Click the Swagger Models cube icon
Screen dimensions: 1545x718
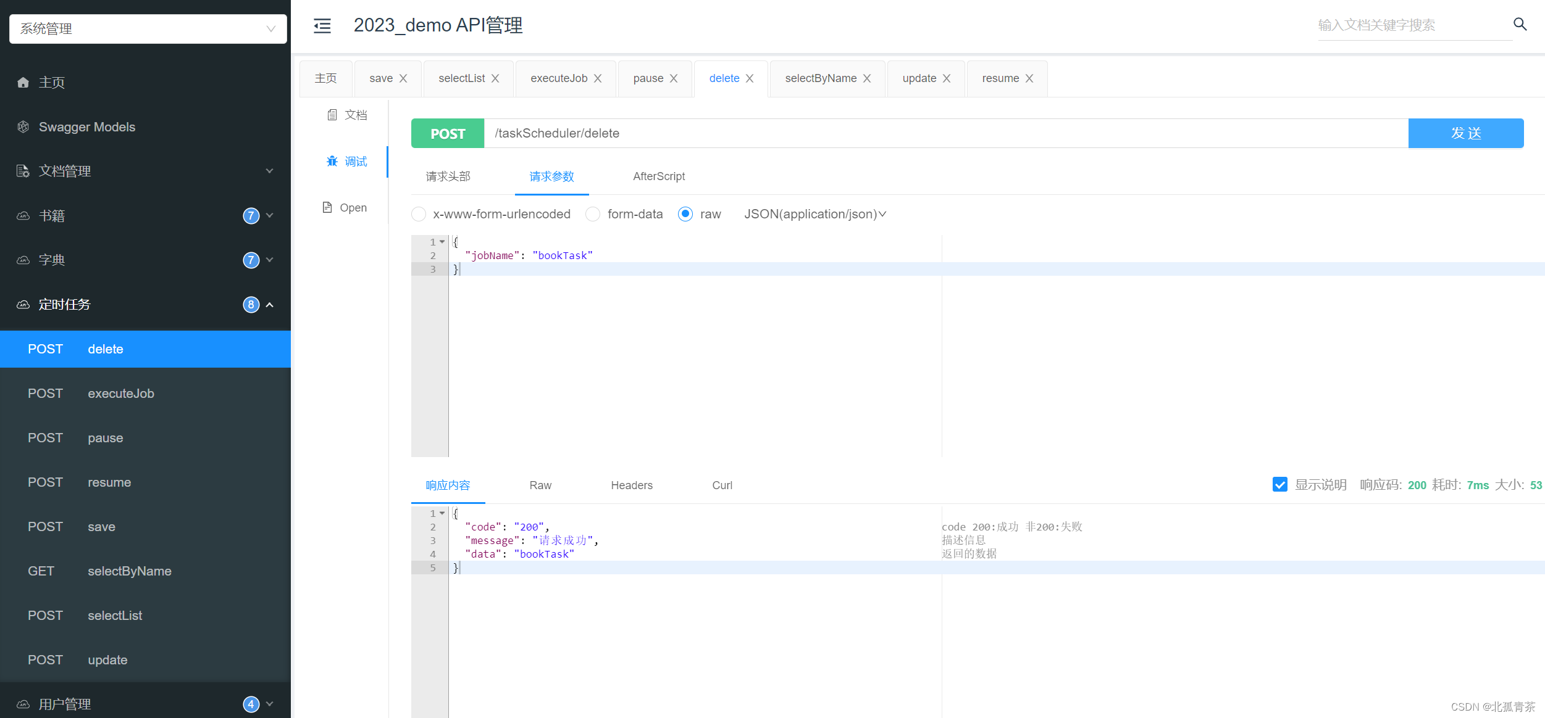23,127
